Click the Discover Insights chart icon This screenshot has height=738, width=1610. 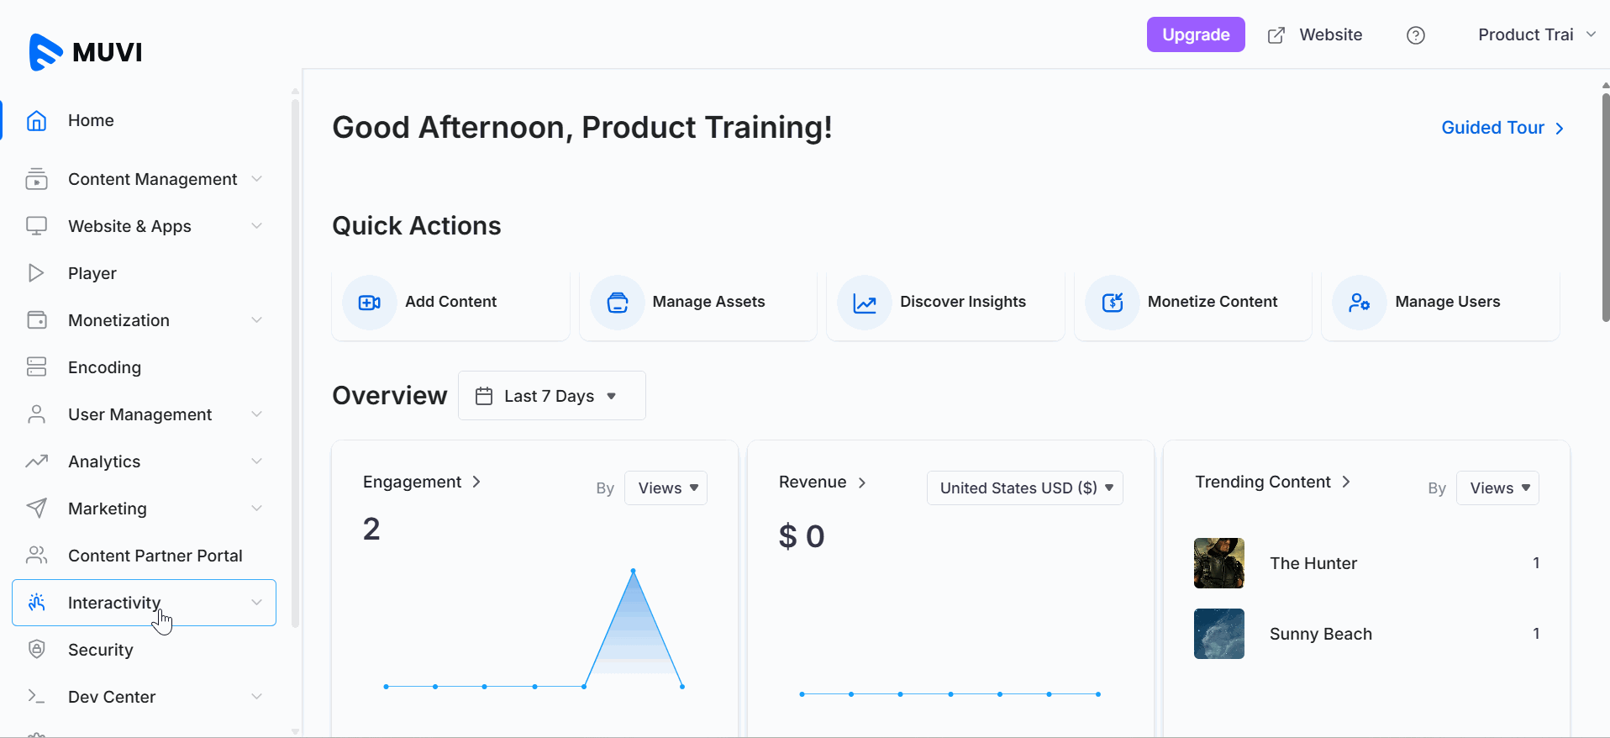[864, 303]
